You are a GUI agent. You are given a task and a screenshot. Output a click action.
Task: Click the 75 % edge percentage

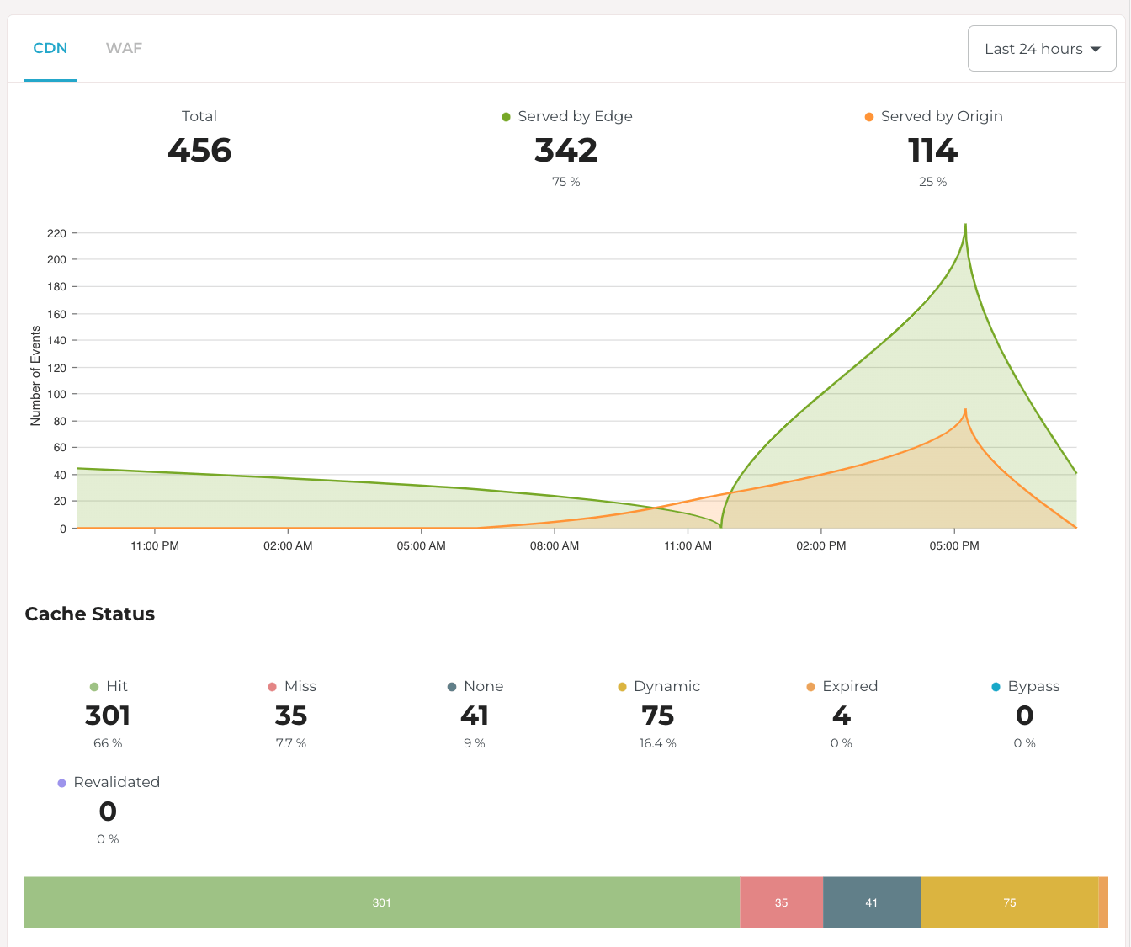click(x=566, y=182)
